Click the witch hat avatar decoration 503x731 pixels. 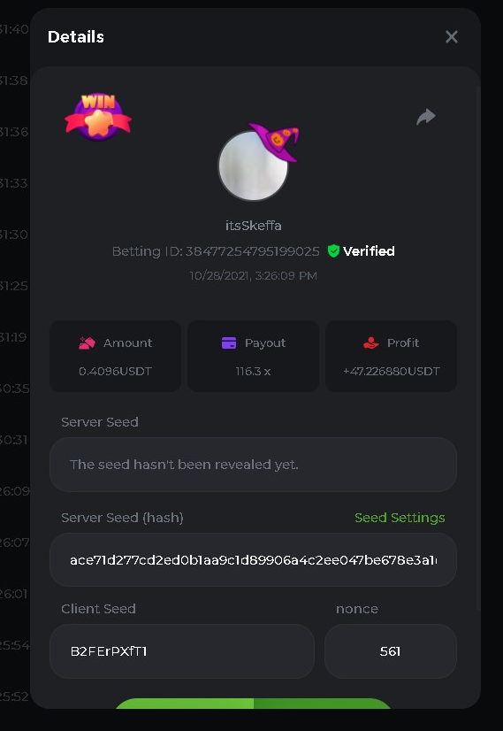(275, 142)
